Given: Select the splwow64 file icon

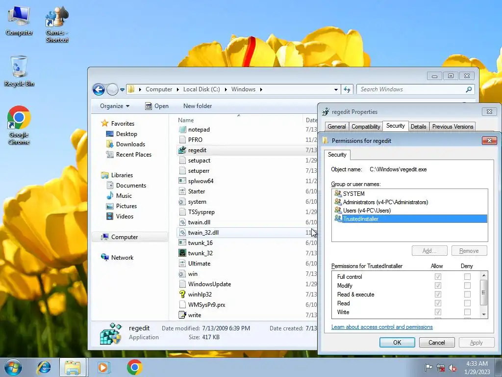Looking at the screenshot, I should [182, 181].
